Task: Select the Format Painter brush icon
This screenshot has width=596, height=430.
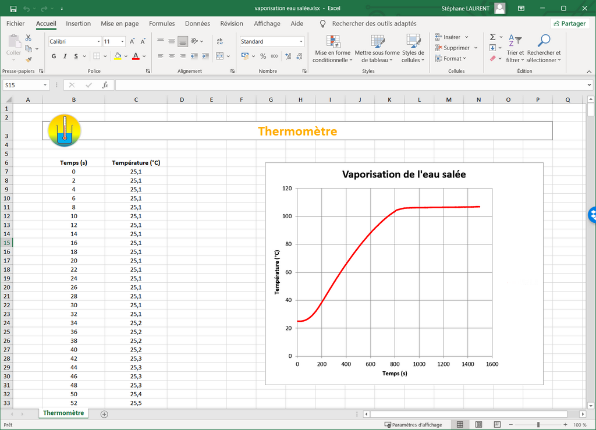Action: coord(28,59)
